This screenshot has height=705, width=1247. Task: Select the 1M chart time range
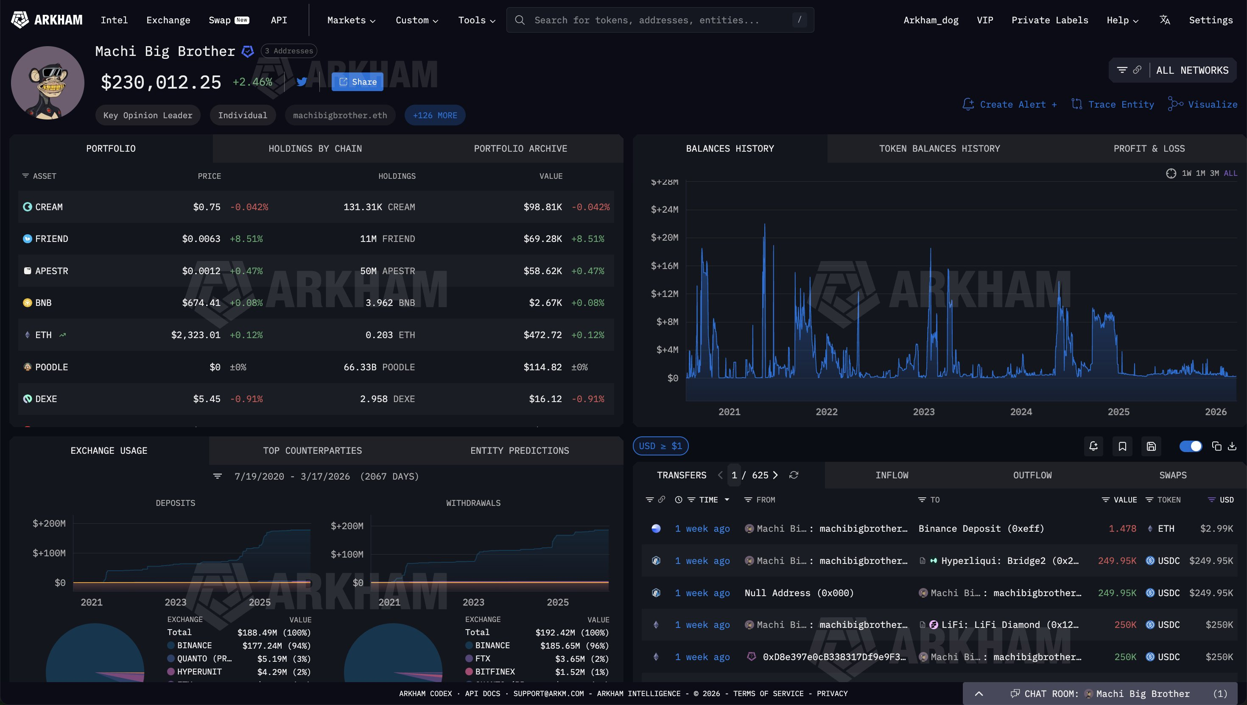tap(1200, 173)
